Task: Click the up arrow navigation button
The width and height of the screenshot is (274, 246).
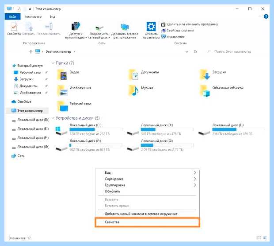Action: (31, 52)
